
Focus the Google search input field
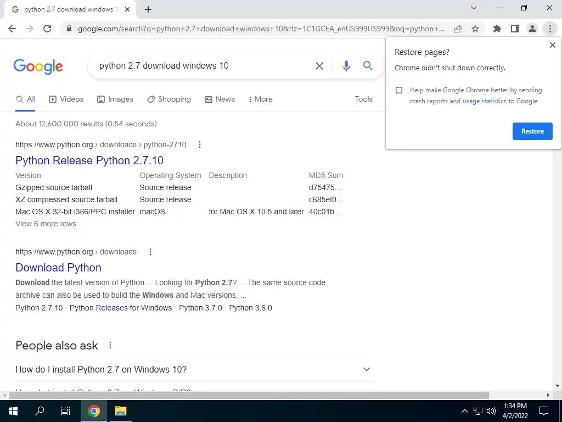203,66
